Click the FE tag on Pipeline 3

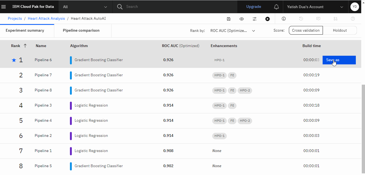pos(232,105)
